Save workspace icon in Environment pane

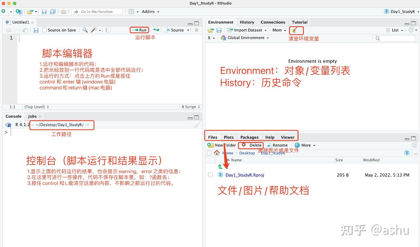point(219,30)
